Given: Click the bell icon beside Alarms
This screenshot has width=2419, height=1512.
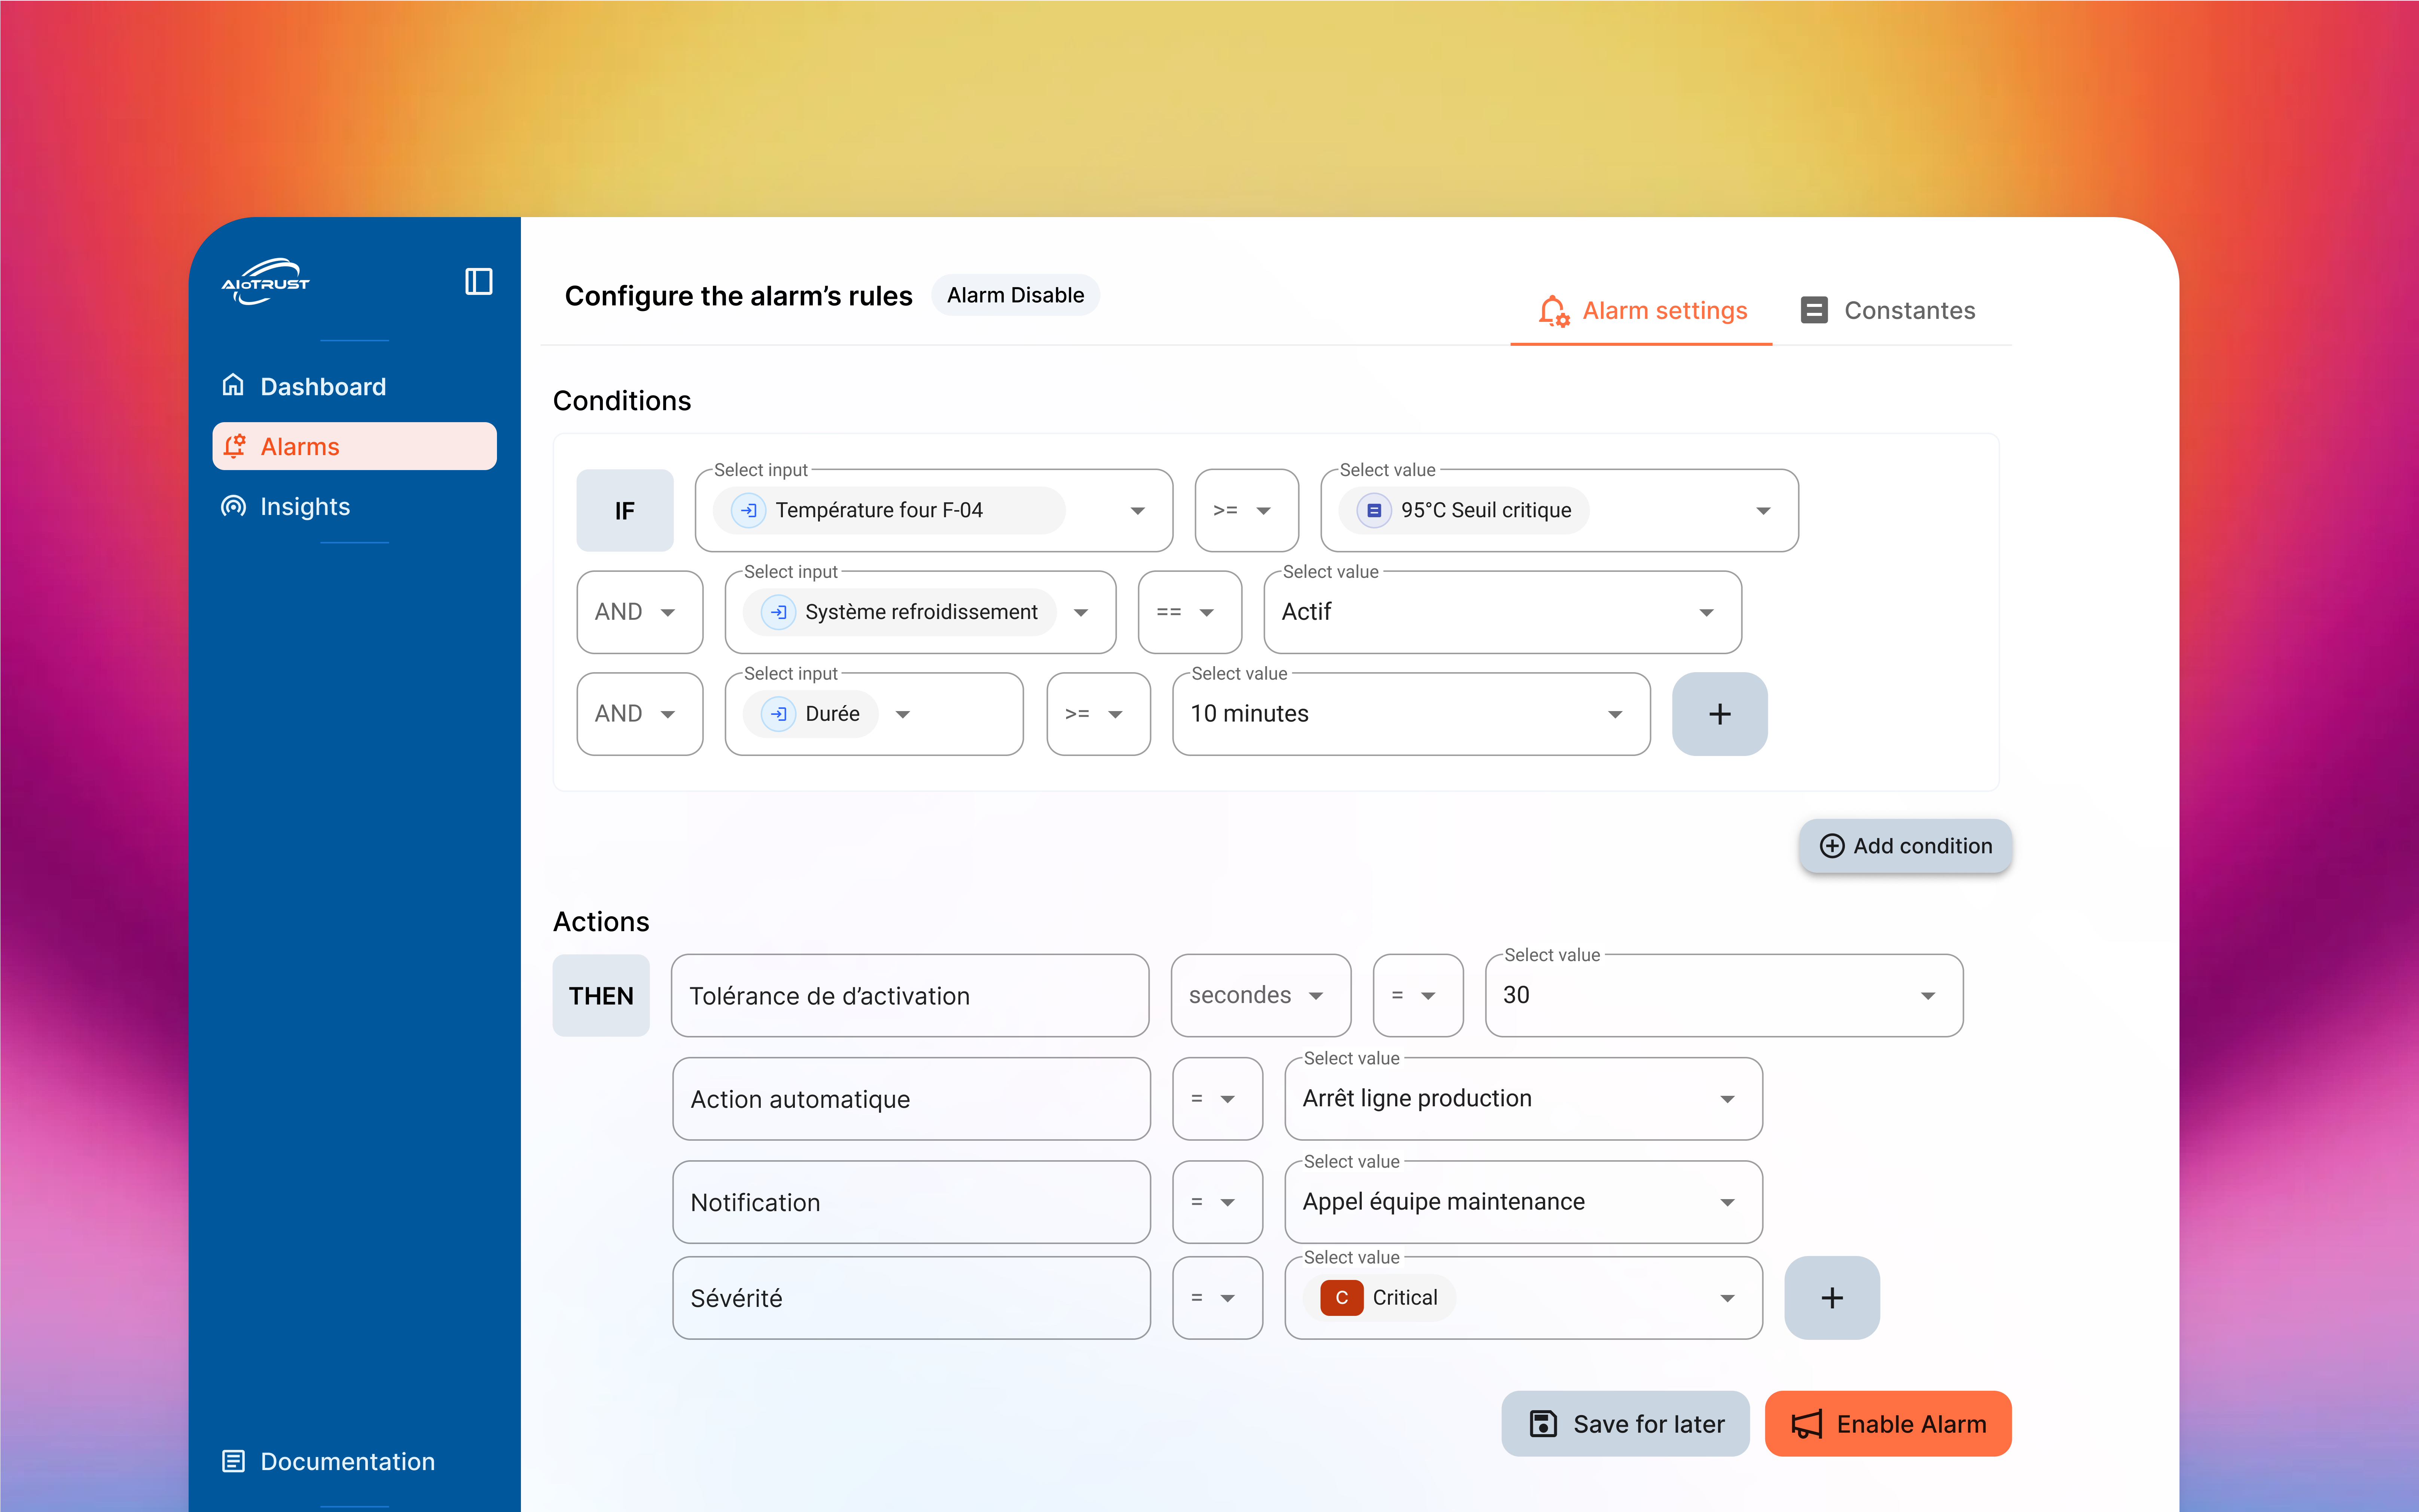Looking at the screenshot, I should [235, 446].
